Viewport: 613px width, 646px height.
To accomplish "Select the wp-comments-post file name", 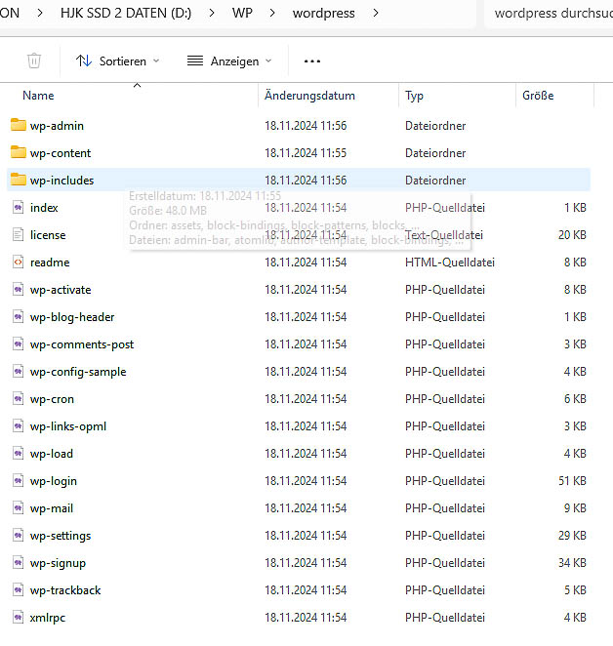I will pyautogui.click(x=82, y=344).
